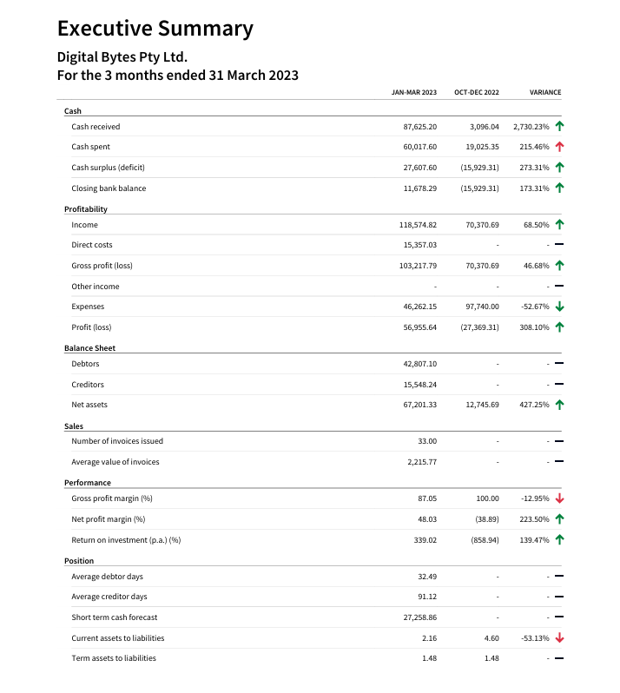Click the red down arrow for Current assets to liabilities
Viewport: 620px width, 693px height.
[x=559, y=637]
